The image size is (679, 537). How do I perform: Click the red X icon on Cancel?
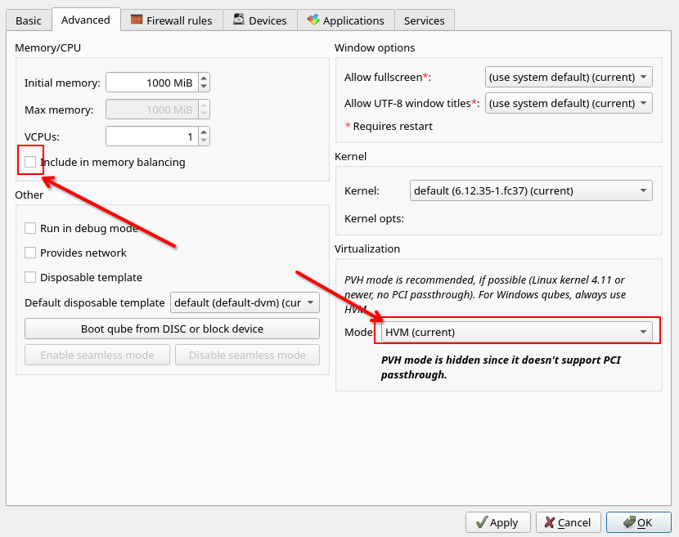550,522
